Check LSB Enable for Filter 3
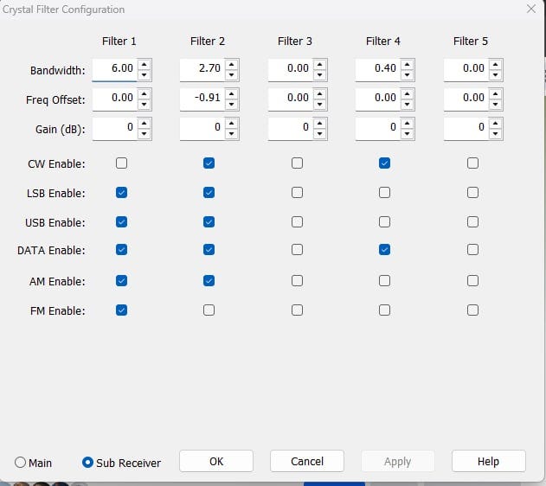The image size is (546, 486). [x=297, y=192]
